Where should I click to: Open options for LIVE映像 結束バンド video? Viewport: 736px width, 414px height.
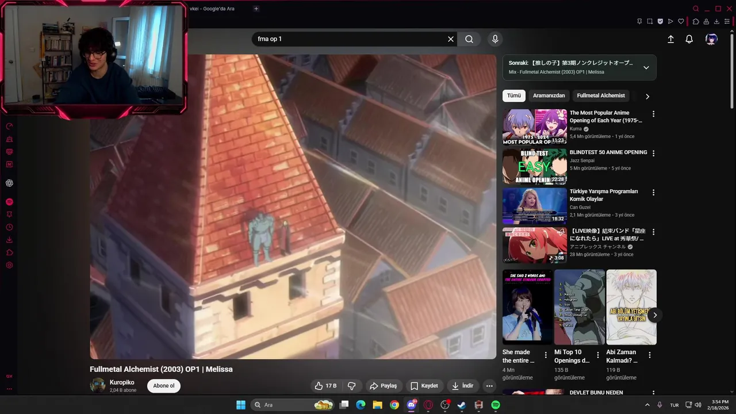tap(653, 232)
